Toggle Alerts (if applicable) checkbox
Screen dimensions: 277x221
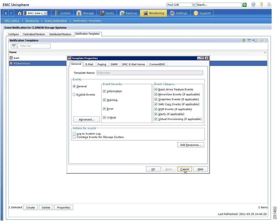point(156,114)
